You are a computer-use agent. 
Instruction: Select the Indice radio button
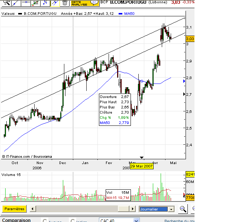73,221
